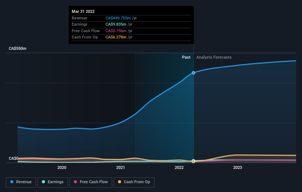Select the 2021 x-axis label

click(121, 168)
